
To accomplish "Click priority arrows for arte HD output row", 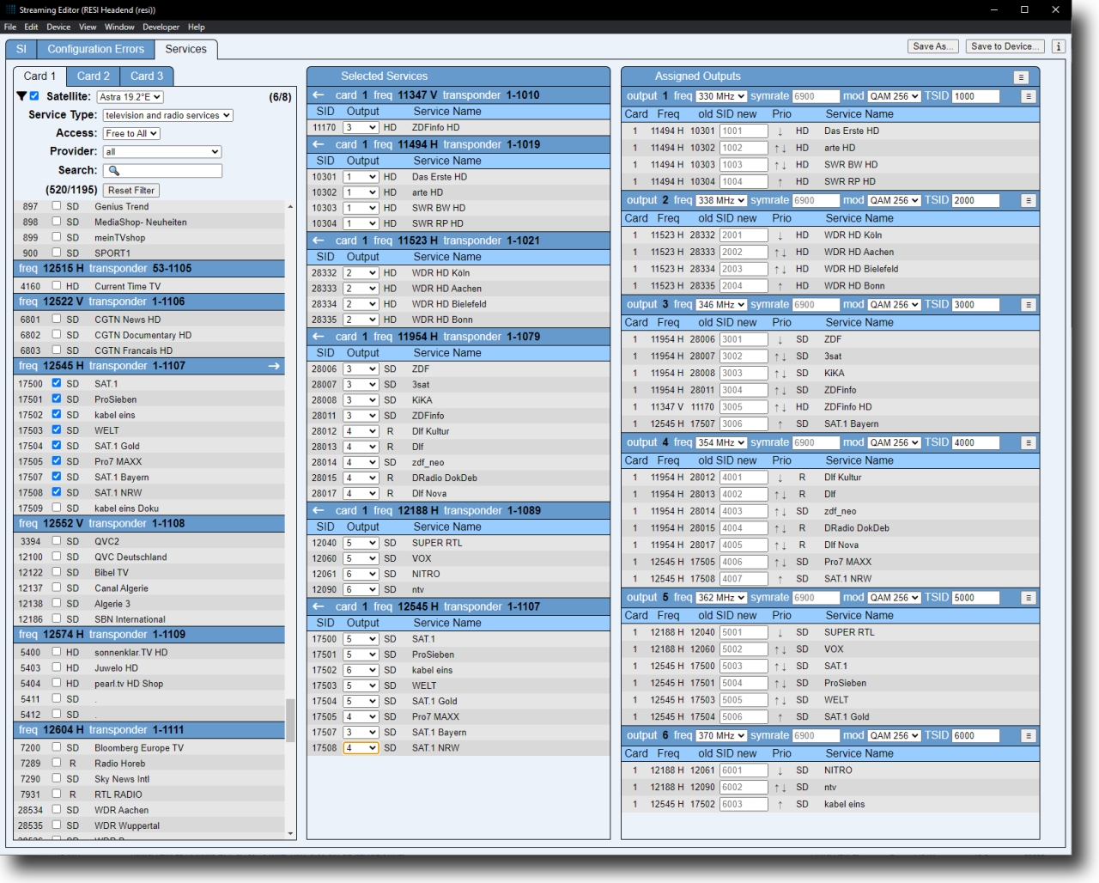I will (780, 148).
